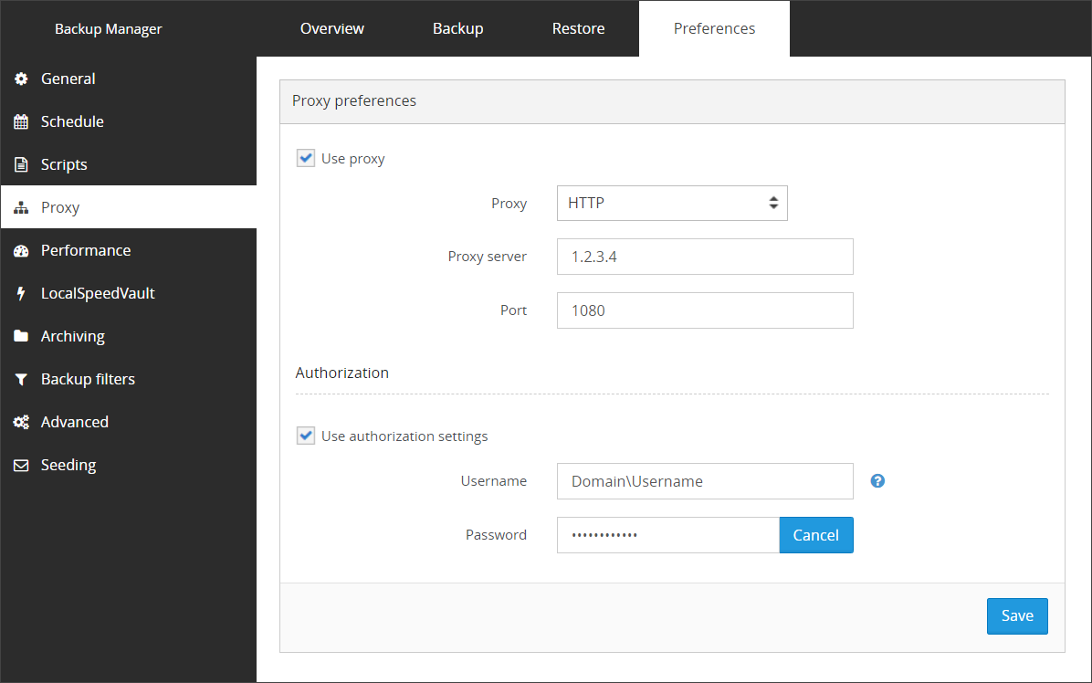Click the Archiving folder icon
1092x683 pixels.
[x=21, y=337]
